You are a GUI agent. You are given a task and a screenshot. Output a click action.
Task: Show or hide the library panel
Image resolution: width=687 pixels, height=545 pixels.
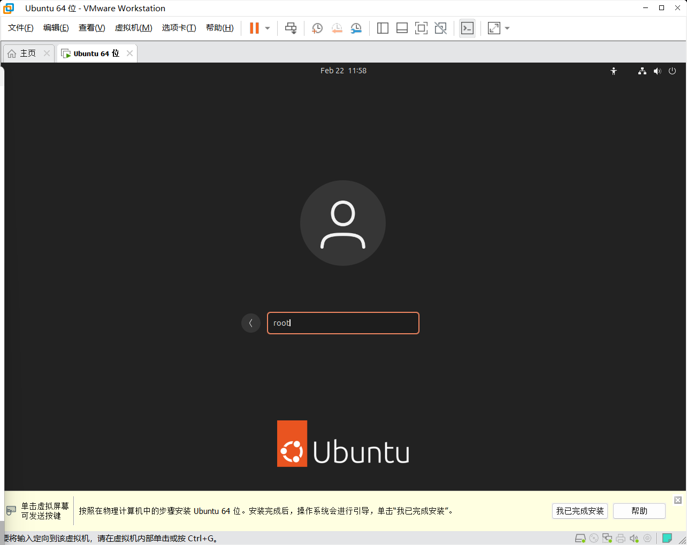click(383, 28)
